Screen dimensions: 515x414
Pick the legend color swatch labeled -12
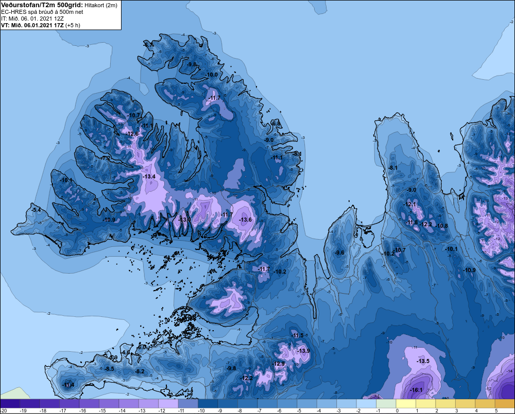(x=168, y=403)
